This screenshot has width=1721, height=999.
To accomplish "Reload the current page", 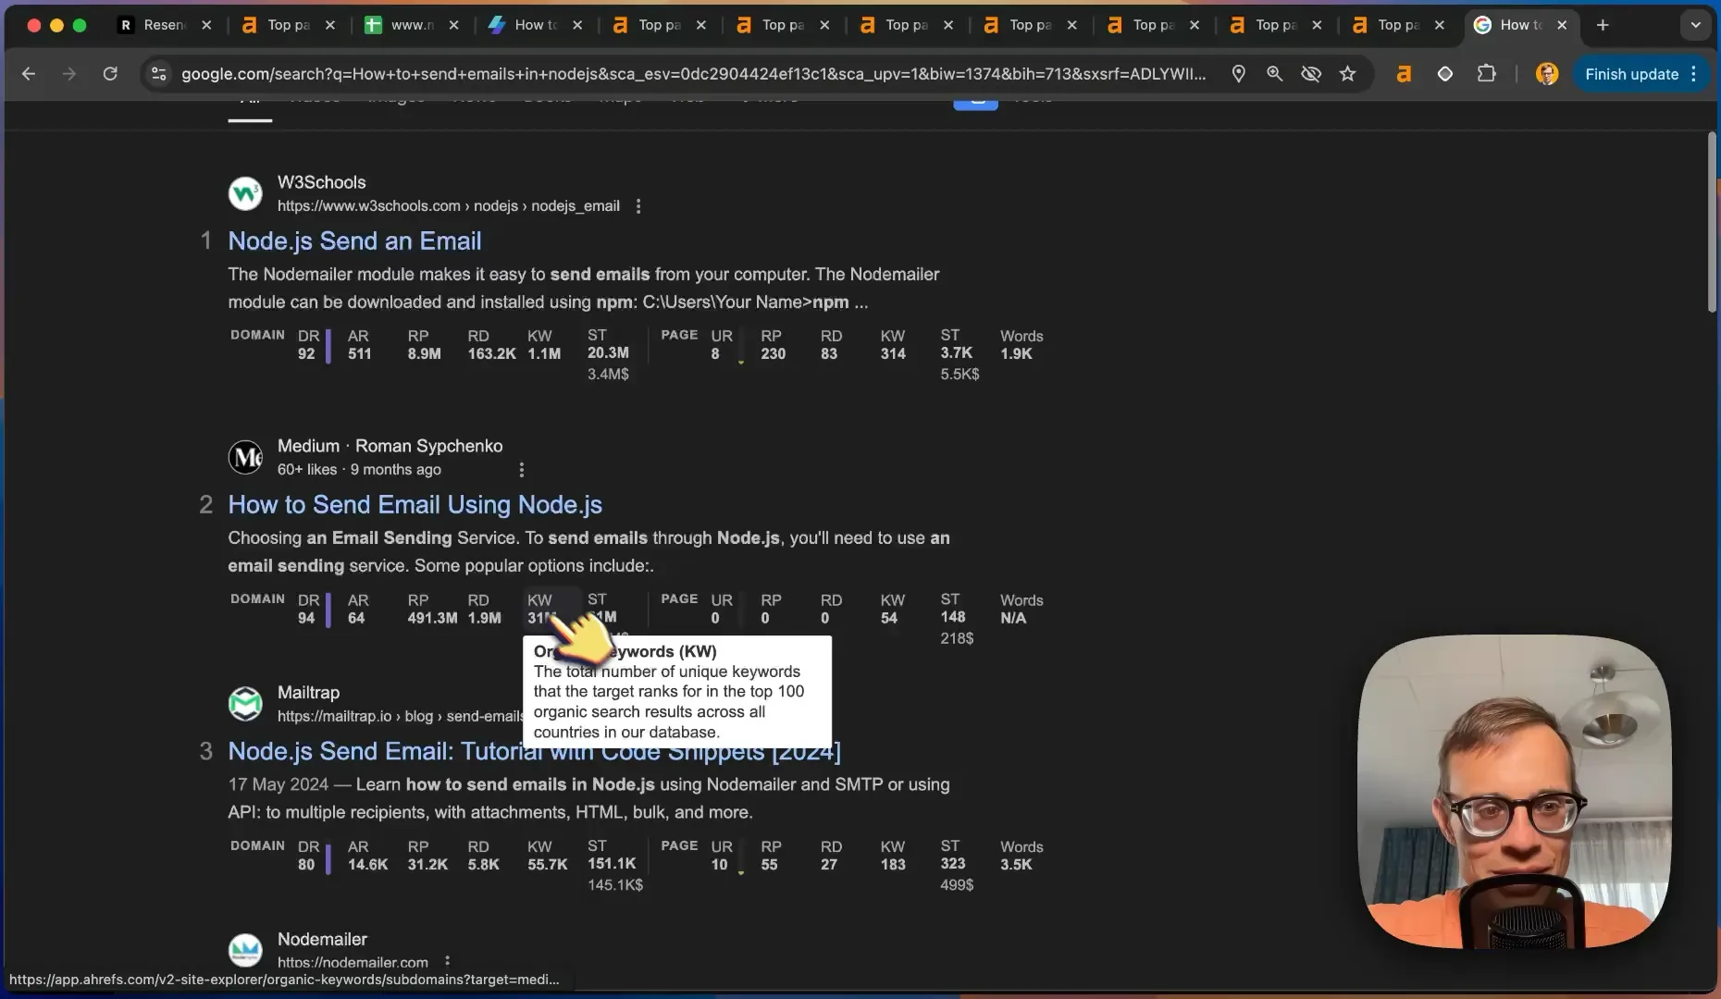I will click(110, 74).
